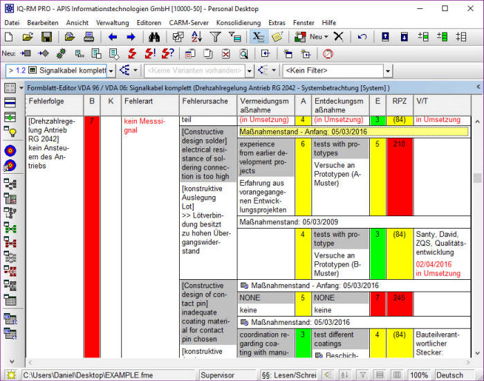Screen dimensions: 484x381
Task: Open the Signalkabel komplett dropdown arrow
Action: click(x=111, y=71)
